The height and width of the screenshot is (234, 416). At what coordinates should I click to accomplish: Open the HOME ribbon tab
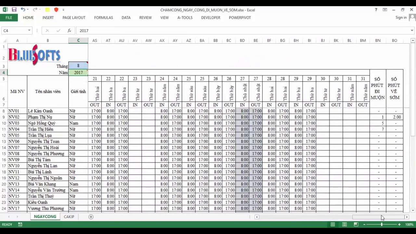(28, 18)
